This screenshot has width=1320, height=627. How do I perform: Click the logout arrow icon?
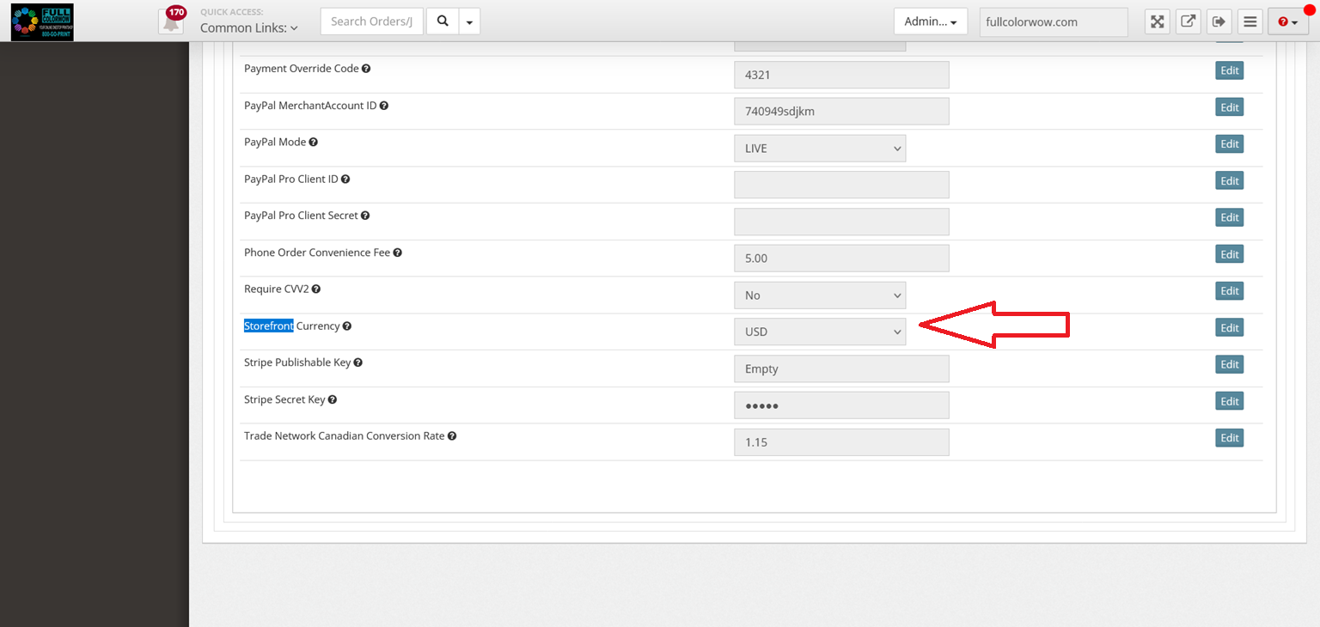pos(1218,21)
